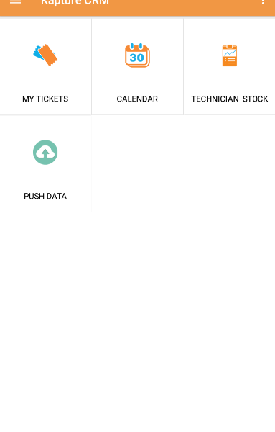Open the Technician Stock tile

coord(229,66)
